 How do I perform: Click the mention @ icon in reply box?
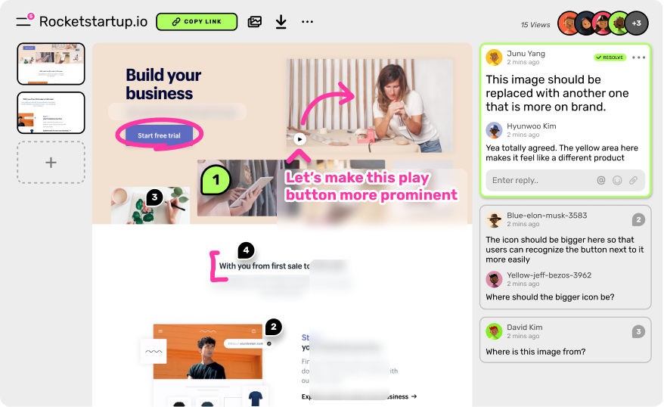pos(601,180)
